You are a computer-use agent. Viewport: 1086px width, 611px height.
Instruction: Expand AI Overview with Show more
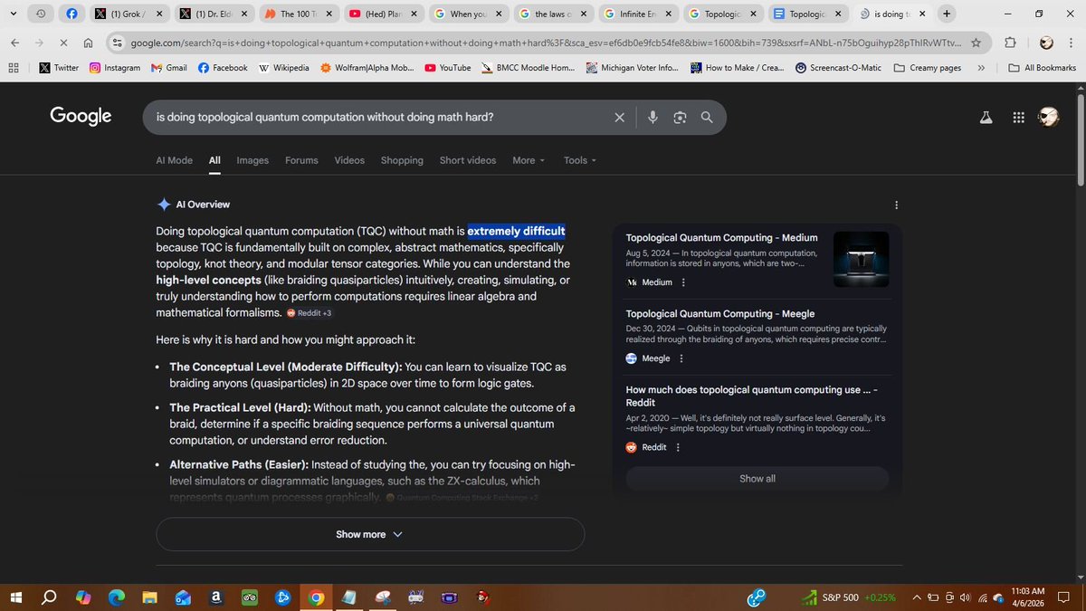[370, 534]
